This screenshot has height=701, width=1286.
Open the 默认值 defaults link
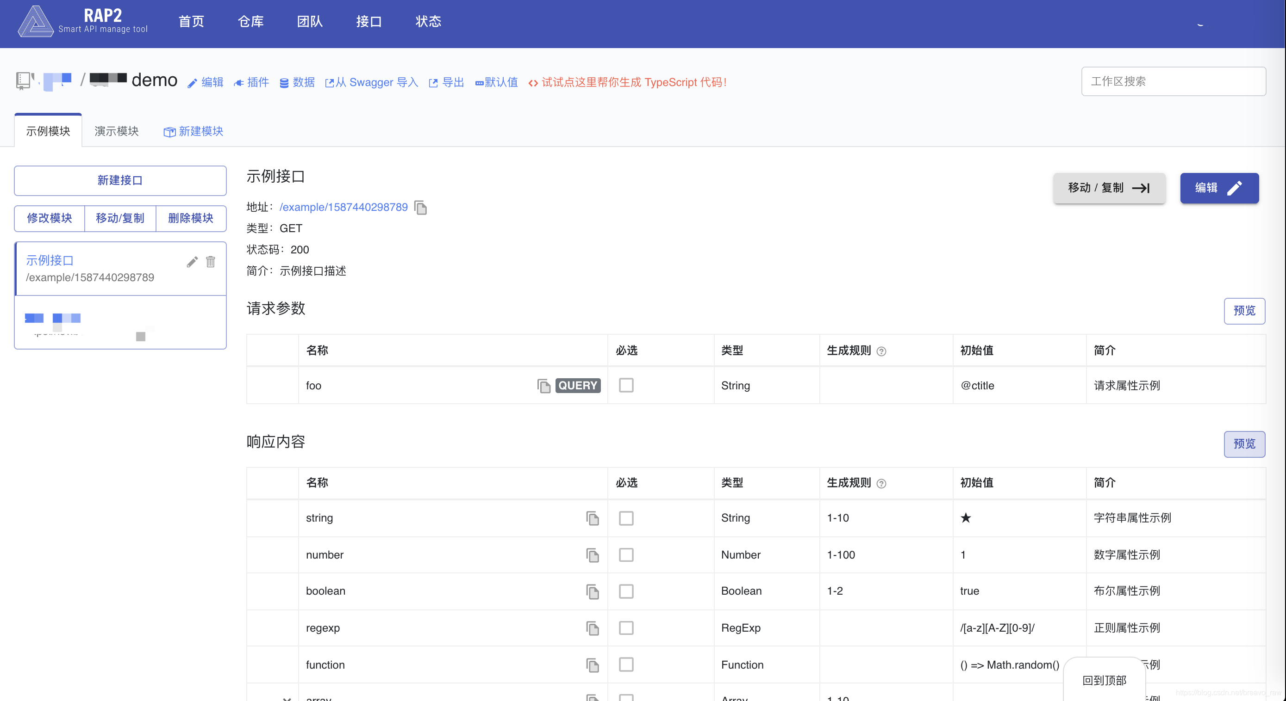pos(496,82)
